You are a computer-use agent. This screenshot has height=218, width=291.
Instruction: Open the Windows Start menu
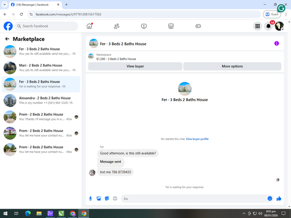[5, 213]
